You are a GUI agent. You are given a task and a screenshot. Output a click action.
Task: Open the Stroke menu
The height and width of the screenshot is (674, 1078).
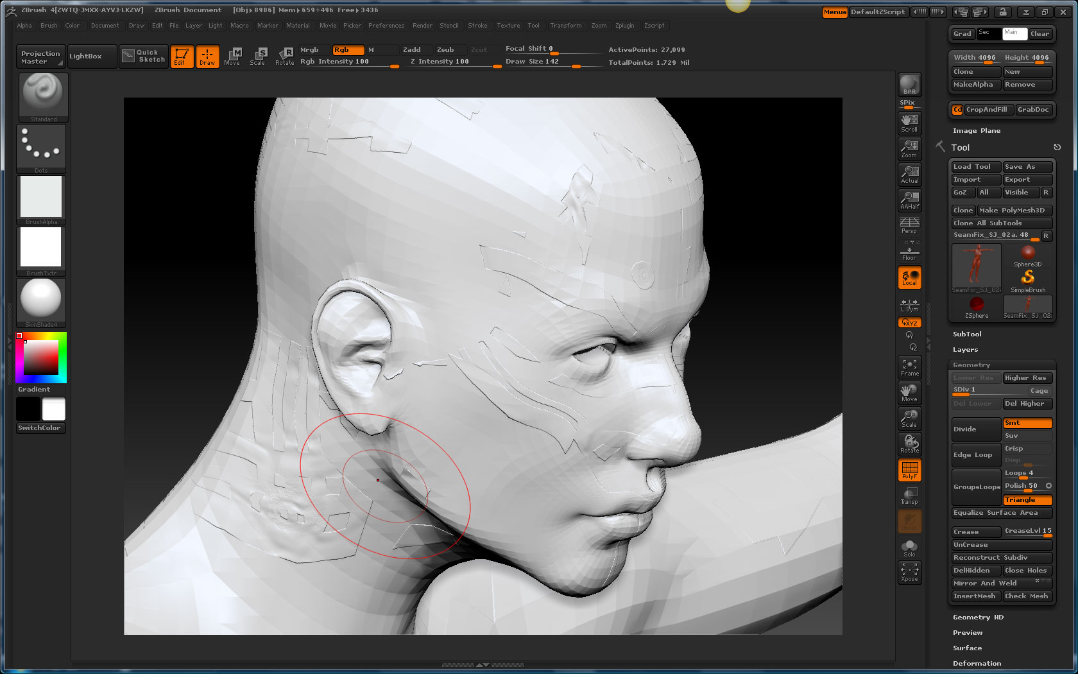(477, 26)
